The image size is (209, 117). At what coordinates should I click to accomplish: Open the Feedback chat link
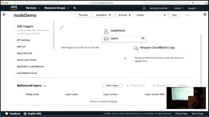point(15,114)
